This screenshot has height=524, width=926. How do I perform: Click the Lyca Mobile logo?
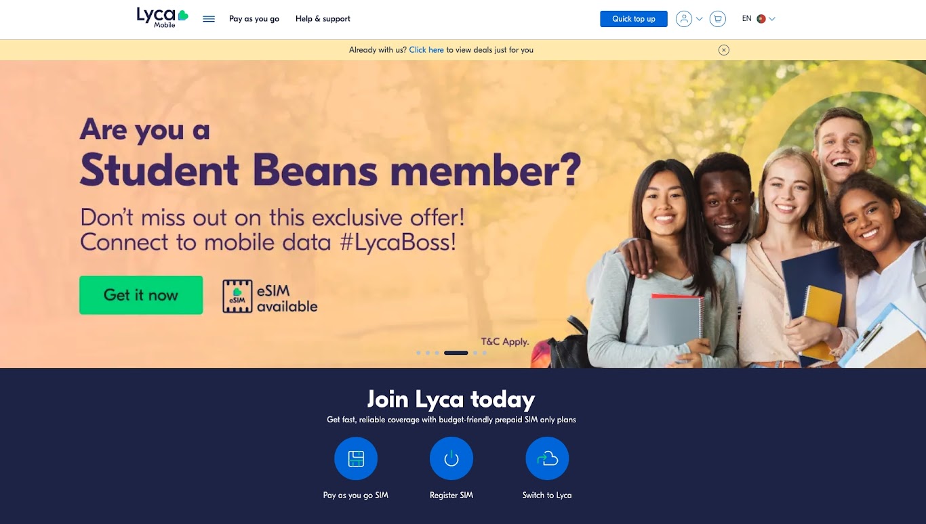[162, 18]
